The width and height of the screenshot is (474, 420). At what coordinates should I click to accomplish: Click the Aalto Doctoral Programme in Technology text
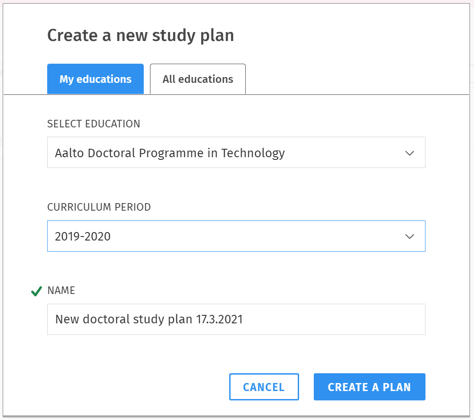[x=170, y=153]
